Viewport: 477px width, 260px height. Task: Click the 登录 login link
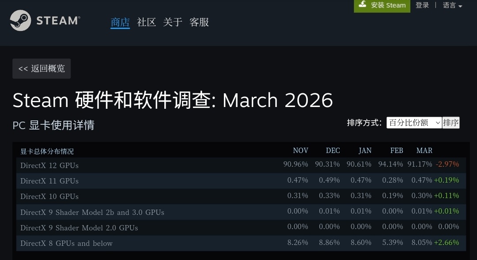coord(422,5)
